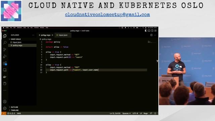The image size is (215, 121).
Task: Open the Manage gear icon
Action: coord(5,108)
